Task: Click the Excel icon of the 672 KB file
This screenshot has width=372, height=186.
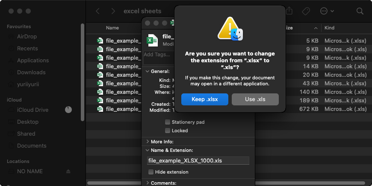Action: 100,109
